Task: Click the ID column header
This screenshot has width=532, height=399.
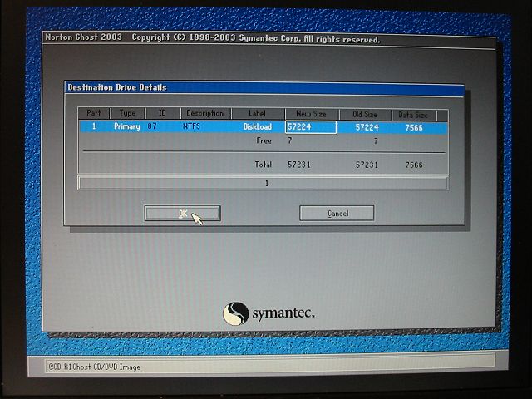Action: (x=161, y=113)
